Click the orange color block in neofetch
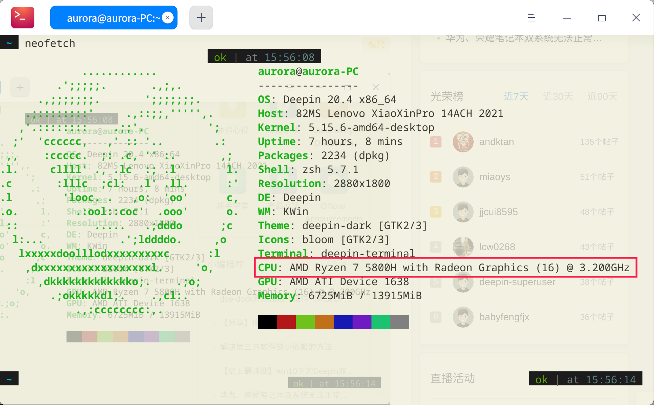 pyautogui.click(x=324, y=322)
